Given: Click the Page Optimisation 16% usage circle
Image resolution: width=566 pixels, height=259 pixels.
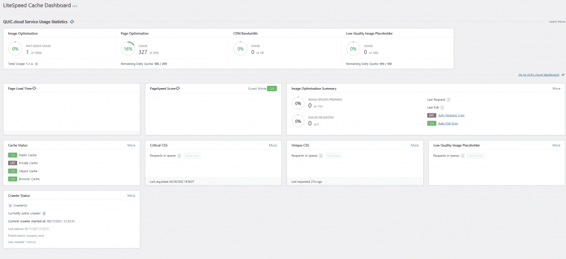Looking at the screenshot, I should pos(128,49).
